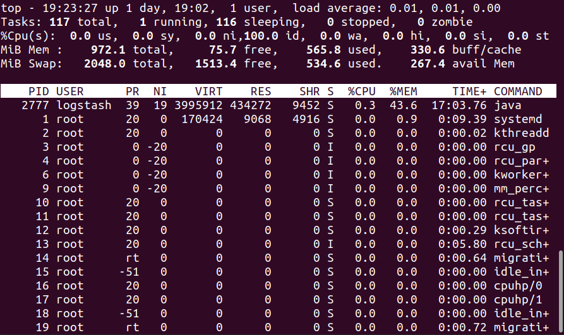Click the kthreadd process name

[521, 133]
